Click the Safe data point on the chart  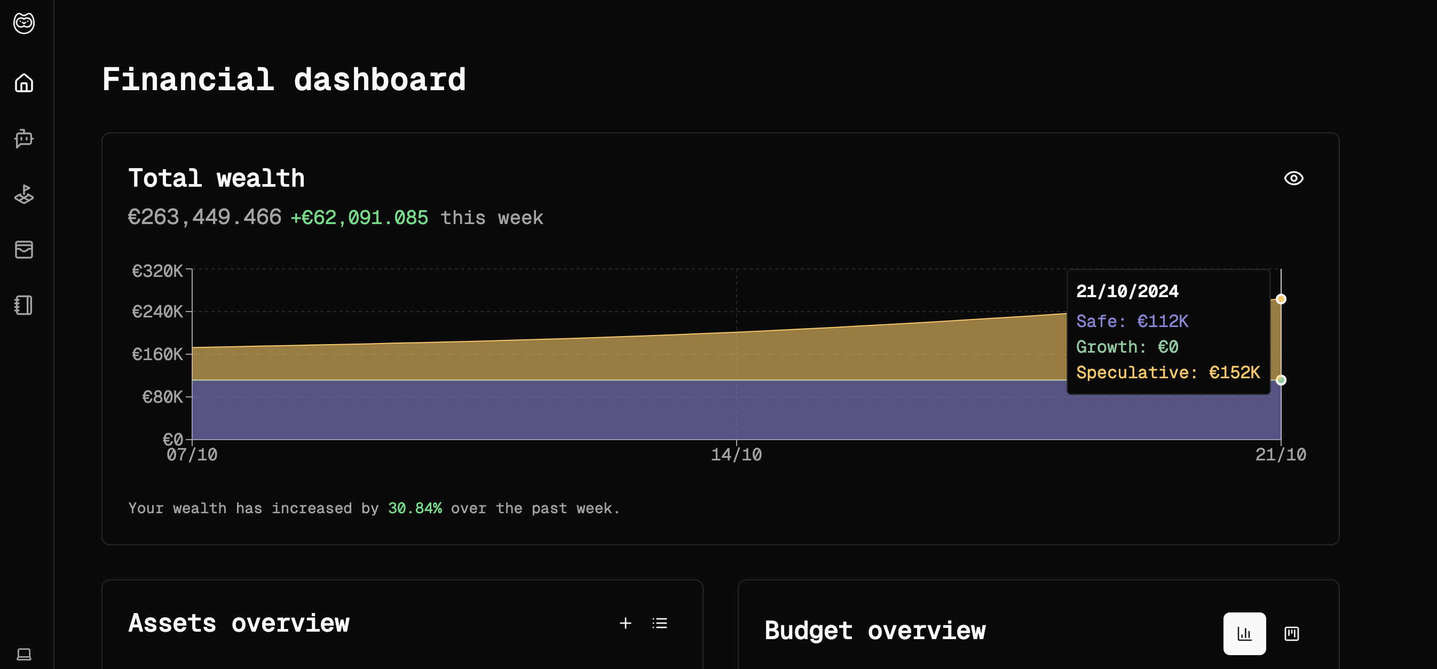tap(1281, 380)
